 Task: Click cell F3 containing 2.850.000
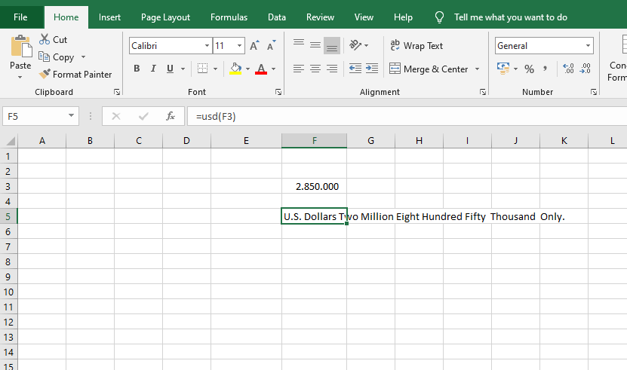click(314, 186)
